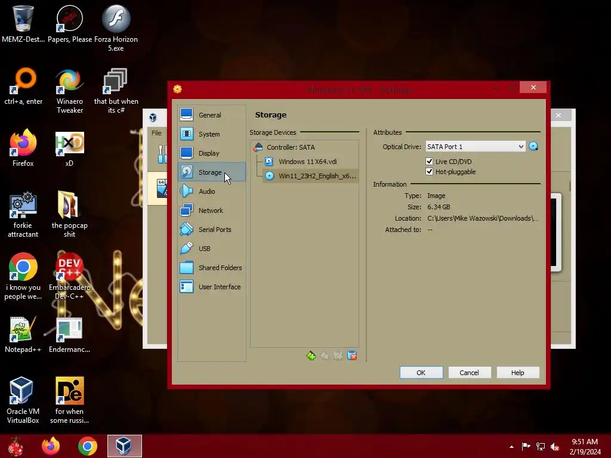Click VirtualBox Manager window title icon
The height and width of the screenshot is (458, 611).
tap(153, 117)
